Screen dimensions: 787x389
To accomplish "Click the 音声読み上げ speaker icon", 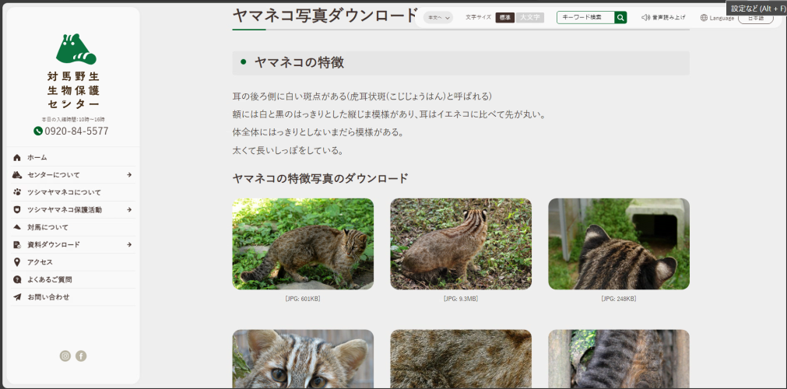I will 645,17.
